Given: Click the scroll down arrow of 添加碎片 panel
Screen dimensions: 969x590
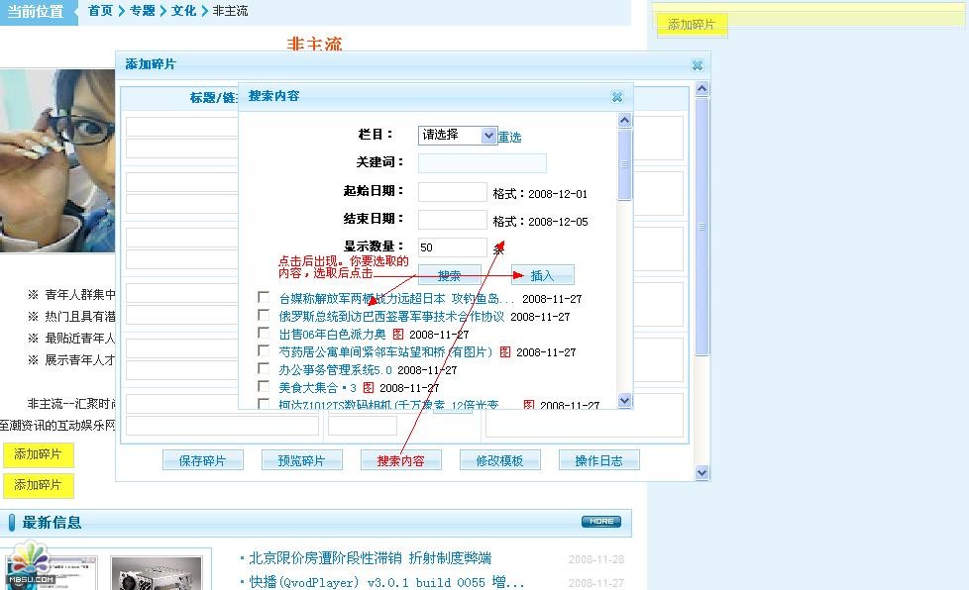Looking at the screenshot, I should [702, 472].
